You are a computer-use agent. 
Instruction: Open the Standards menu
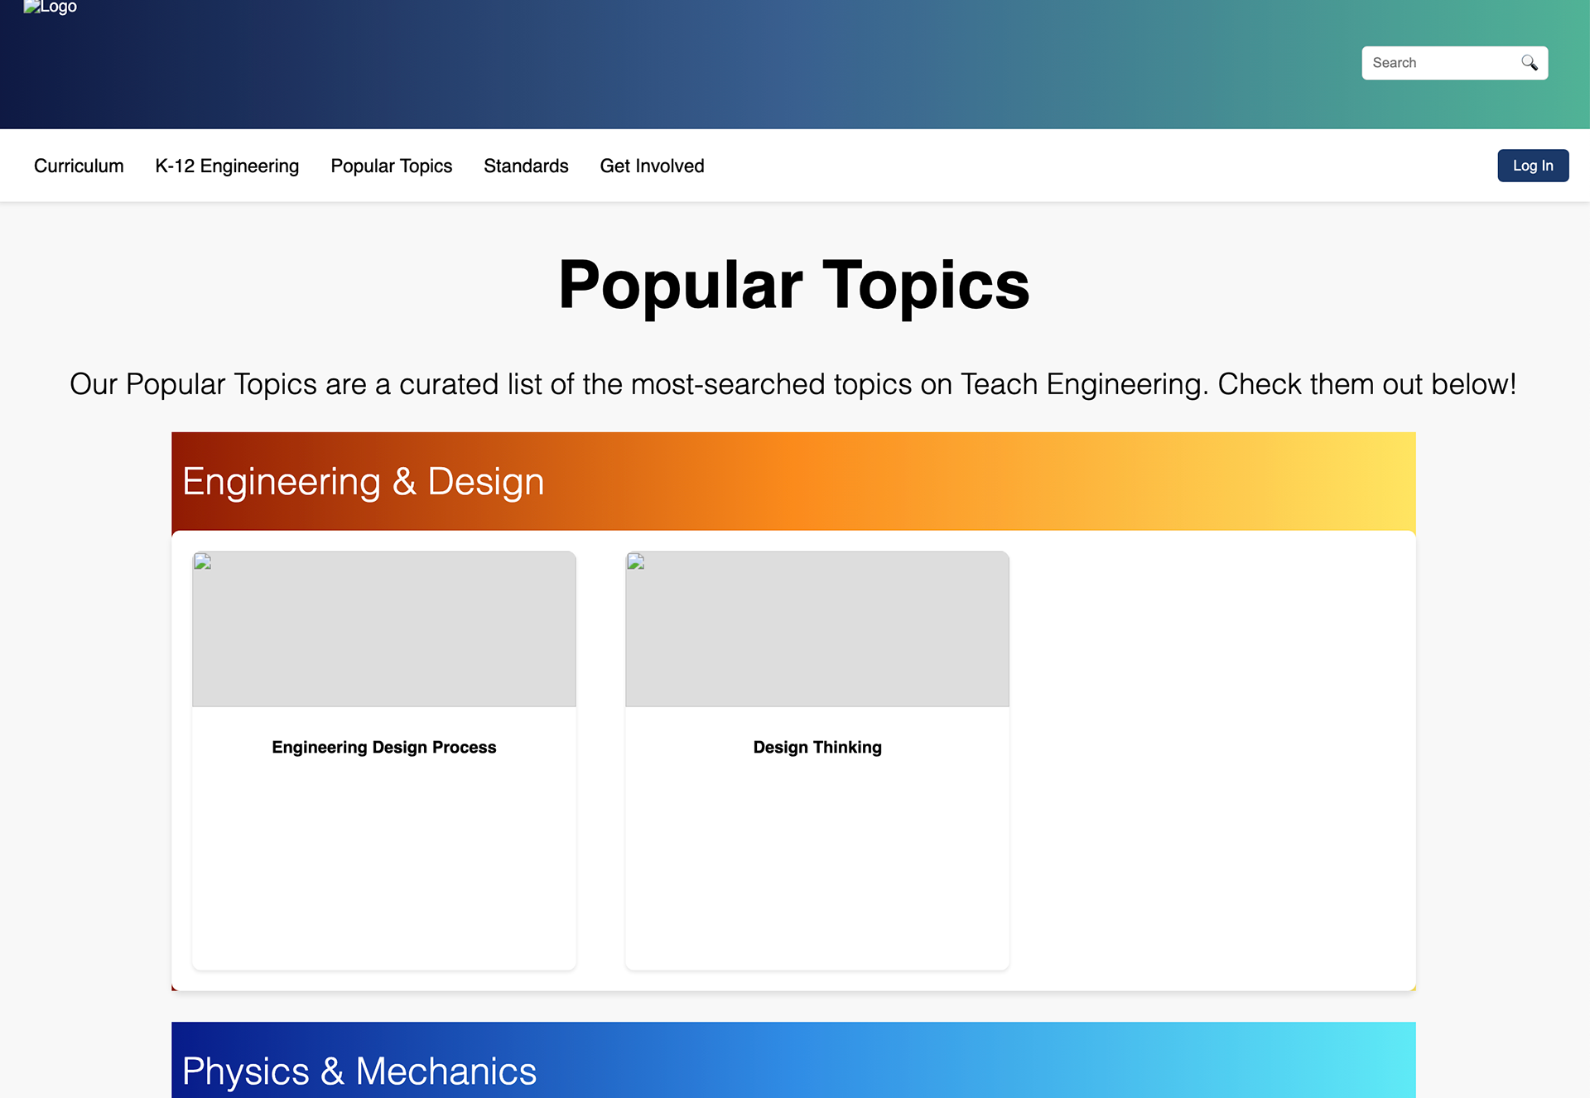pos(526,166)
